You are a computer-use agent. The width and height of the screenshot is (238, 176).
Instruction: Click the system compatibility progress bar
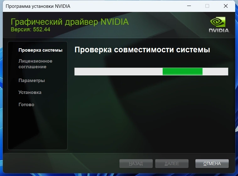151,71
